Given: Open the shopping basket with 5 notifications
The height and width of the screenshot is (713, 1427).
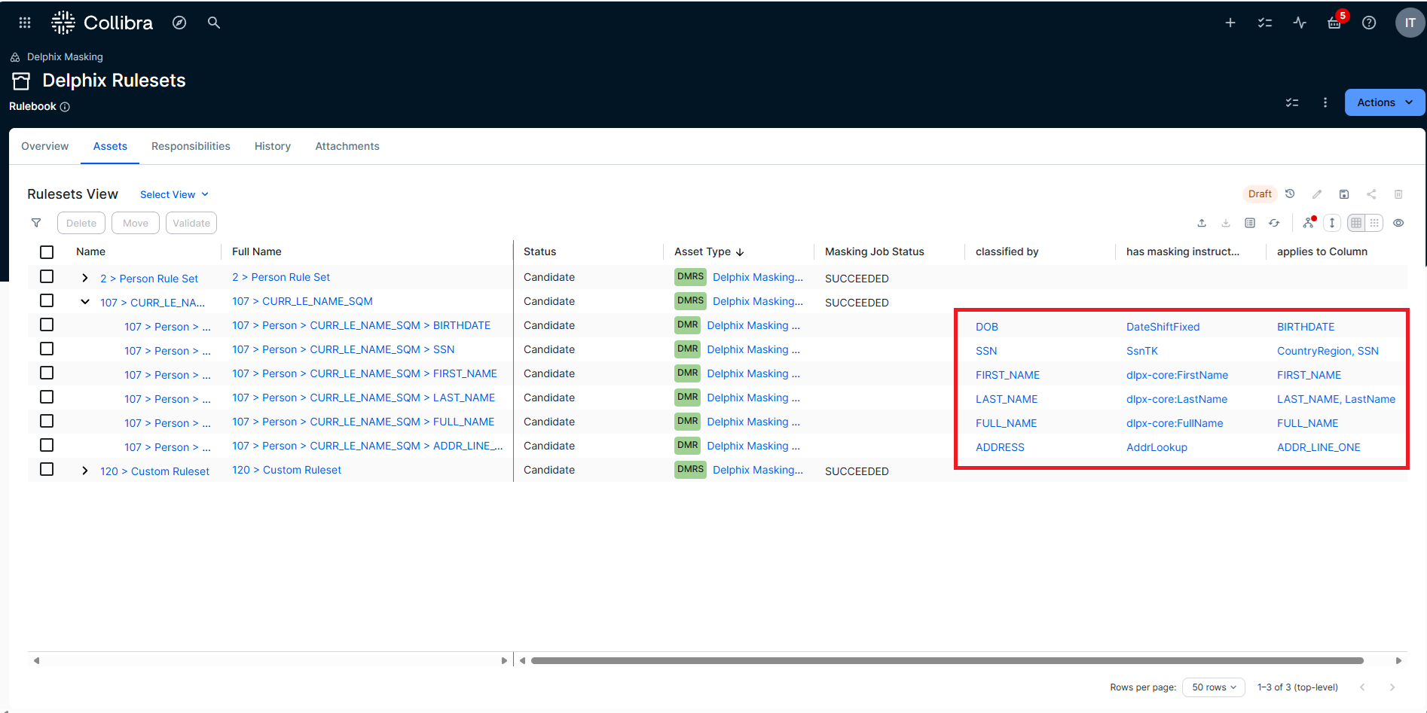Looking at the screenshot, I should (x=1334, y=23).
